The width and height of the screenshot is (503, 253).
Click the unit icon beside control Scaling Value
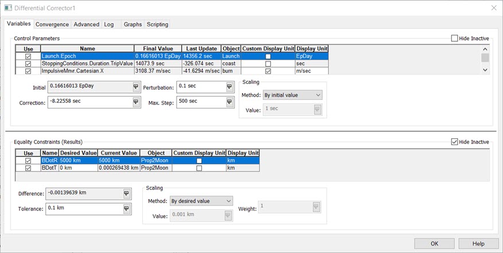(317, 109)
